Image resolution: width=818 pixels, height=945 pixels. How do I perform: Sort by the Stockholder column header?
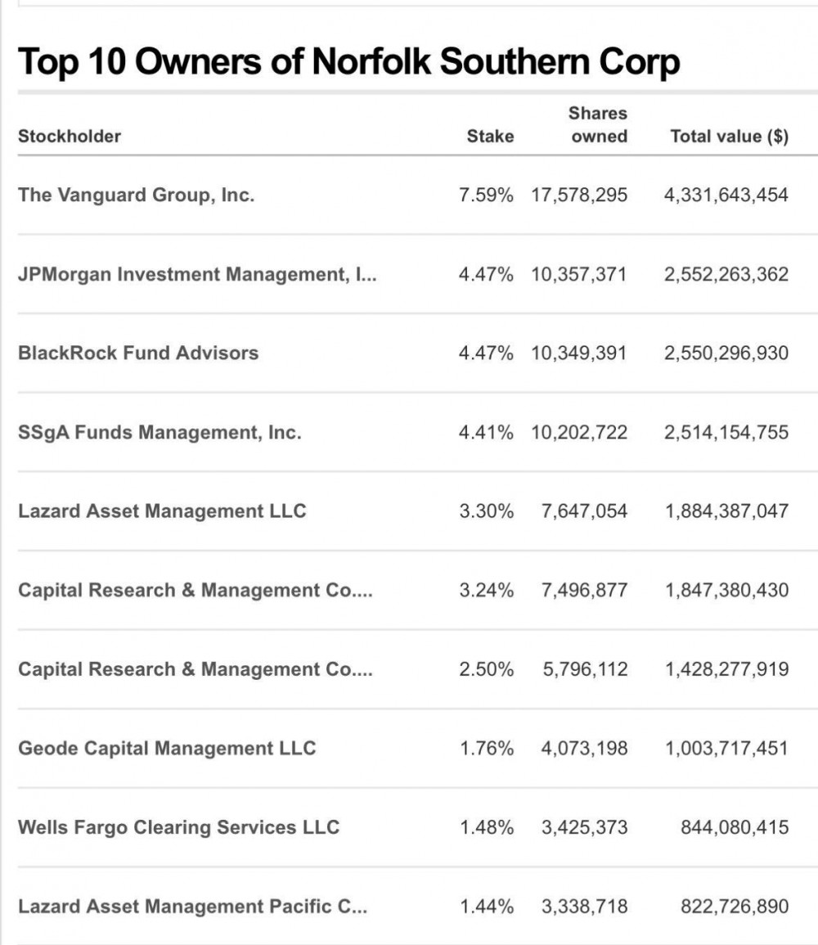click(x=70, y=136)
